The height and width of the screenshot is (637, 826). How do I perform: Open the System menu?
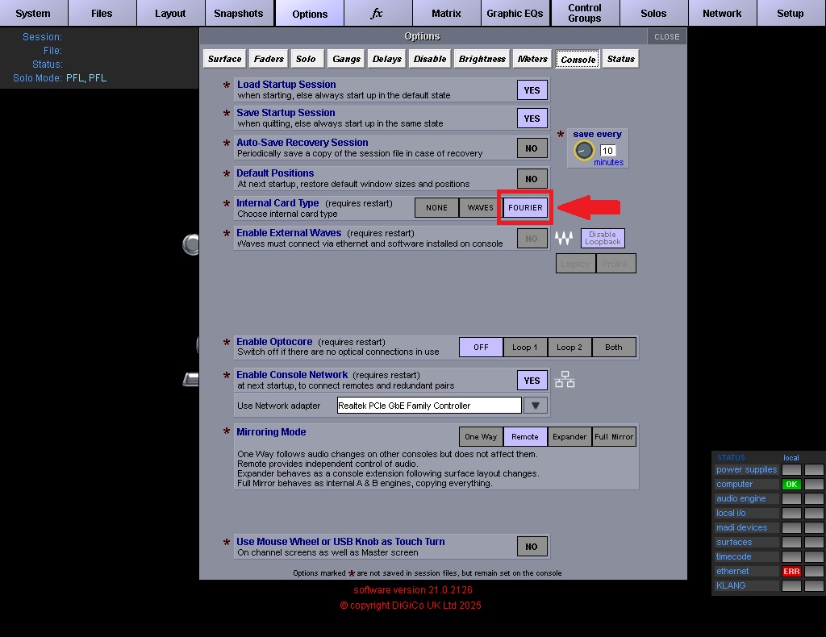(33, 13)
